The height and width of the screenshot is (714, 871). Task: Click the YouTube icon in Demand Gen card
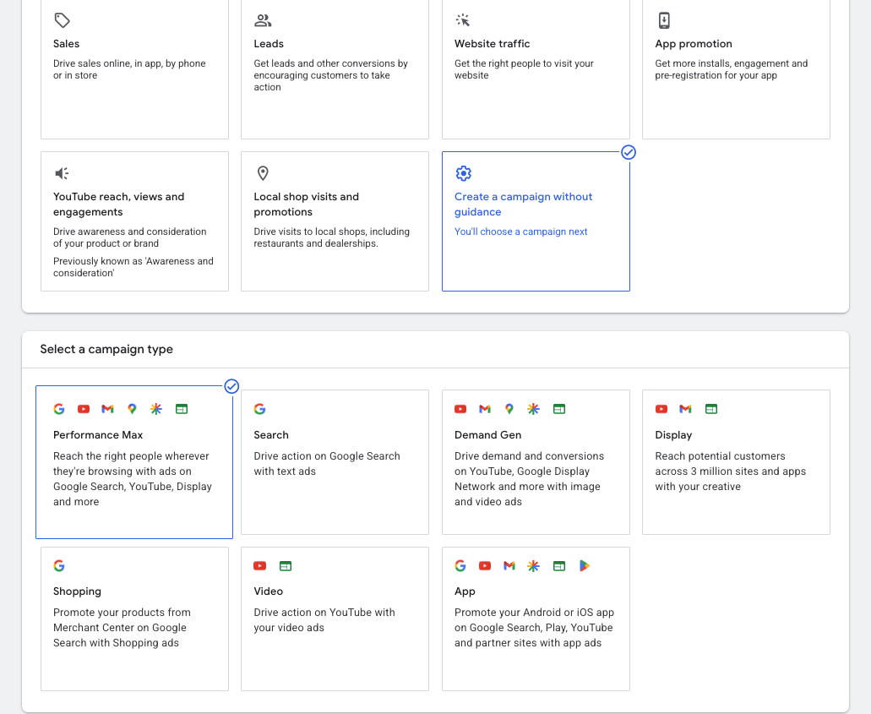click(460, 409)
